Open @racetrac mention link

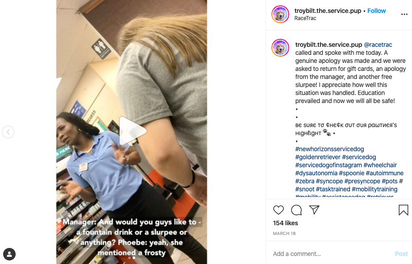click(378, 45)
